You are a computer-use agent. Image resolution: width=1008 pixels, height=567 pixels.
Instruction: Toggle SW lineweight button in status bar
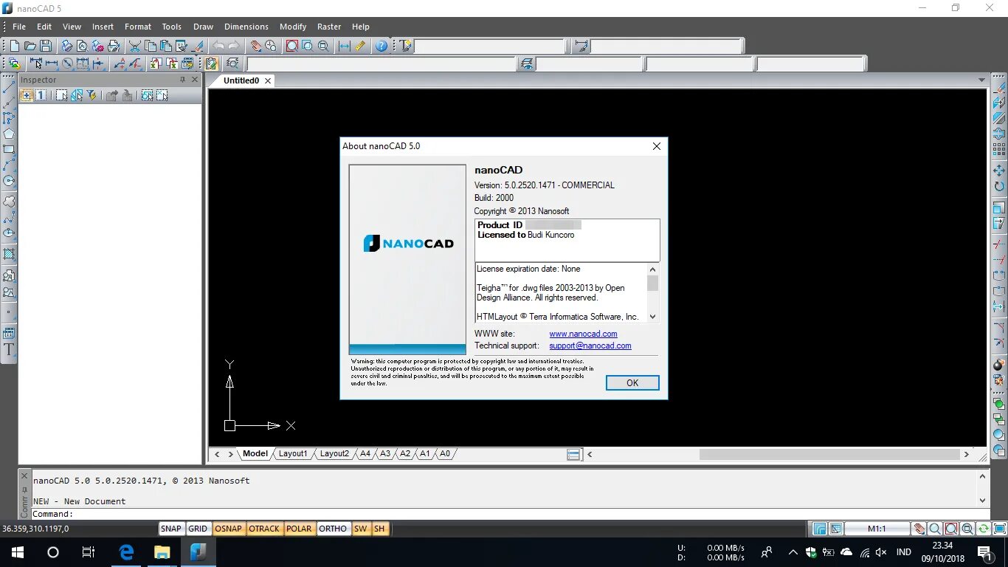click(x=360, y=529)
